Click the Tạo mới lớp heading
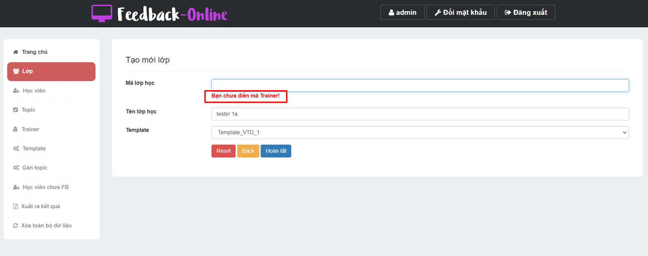This screenshot has width=648, height=256. tap(148, 60)
